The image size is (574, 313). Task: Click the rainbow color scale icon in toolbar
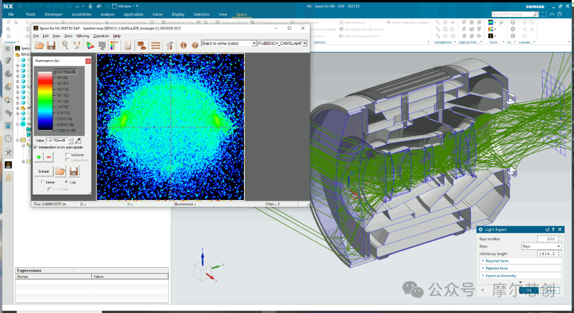tap(114, 45)
